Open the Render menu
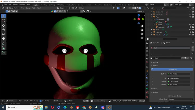 click(x=15, y=5)
